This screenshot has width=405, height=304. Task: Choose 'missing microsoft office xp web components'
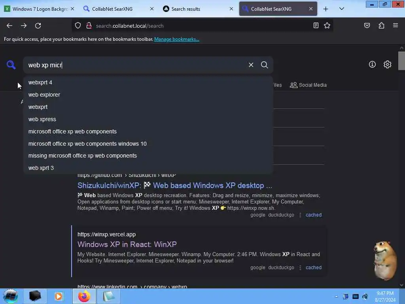148,156
